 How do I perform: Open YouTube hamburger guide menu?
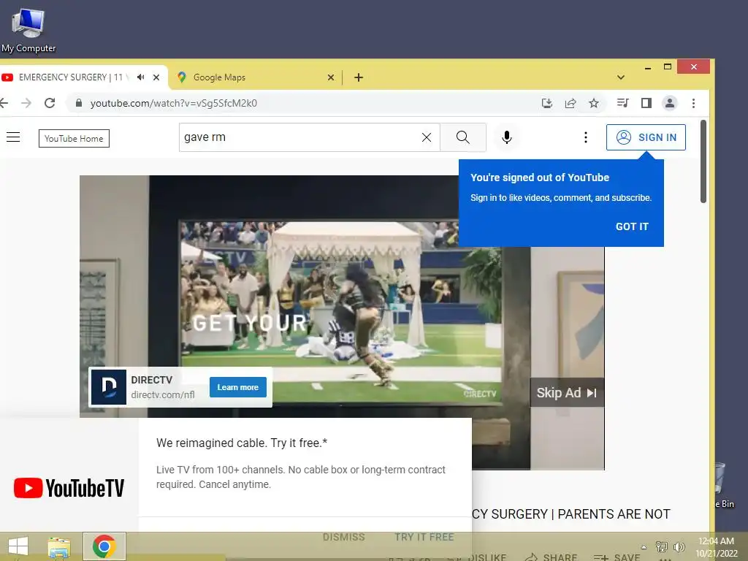pos(13,137)
